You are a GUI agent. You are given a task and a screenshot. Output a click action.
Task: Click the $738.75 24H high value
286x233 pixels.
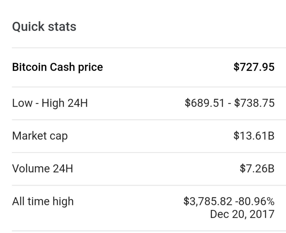254,103
